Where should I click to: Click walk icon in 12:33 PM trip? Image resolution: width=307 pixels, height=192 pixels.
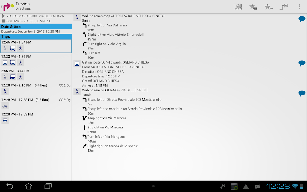20,63
